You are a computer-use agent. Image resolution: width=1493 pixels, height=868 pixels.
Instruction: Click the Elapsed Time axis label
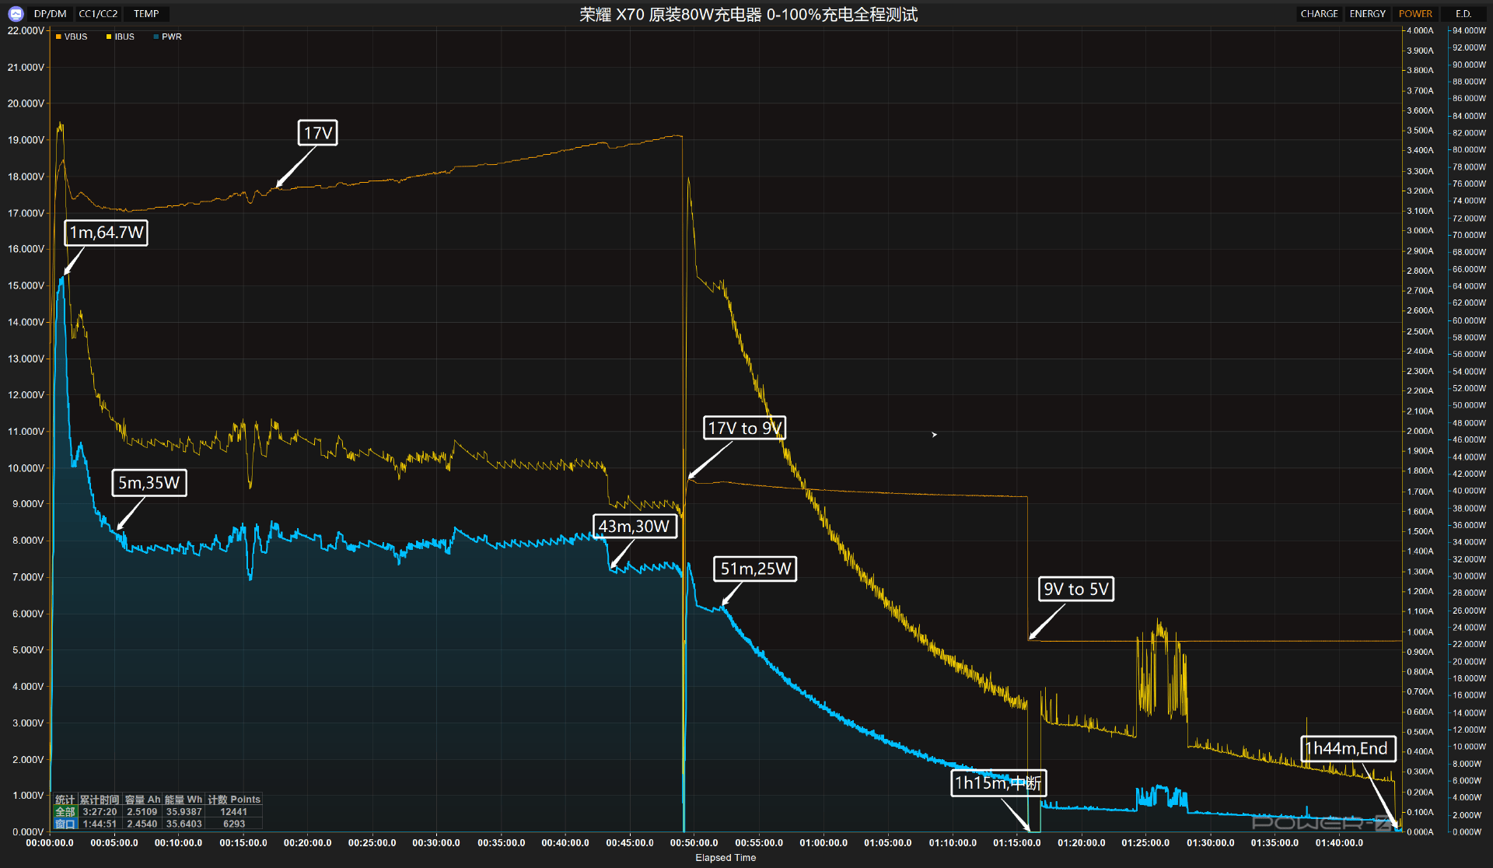pyautogui.click(x=726, y=858)
